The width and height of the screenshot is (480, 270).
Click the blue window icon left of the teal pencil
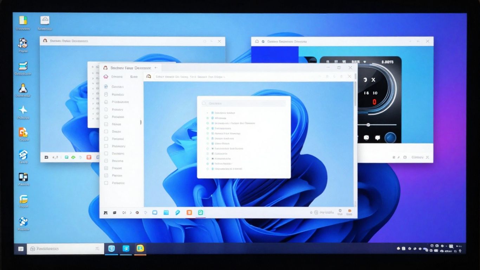click(166, 212)
